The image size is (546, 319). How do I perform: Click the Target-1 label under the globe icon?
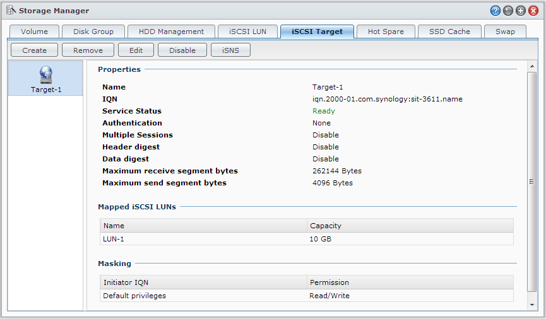46,90
